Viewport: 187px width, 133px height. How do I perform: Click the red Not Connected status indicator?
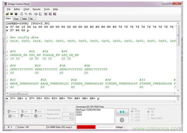[x=86, y=127]
